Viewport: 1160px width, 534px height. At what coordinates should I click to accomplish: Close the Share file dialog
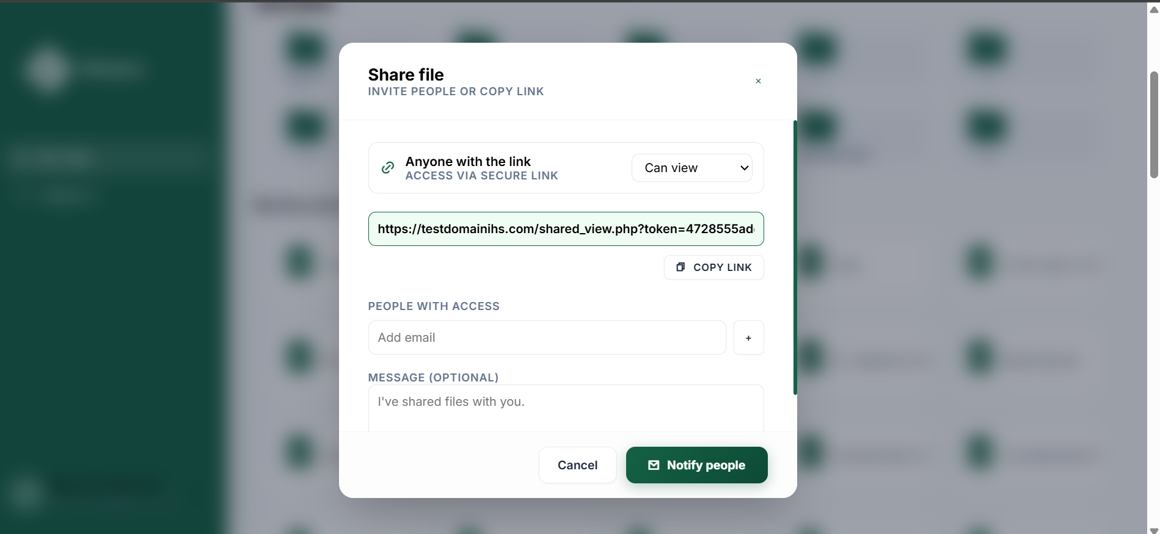(758, 81)
